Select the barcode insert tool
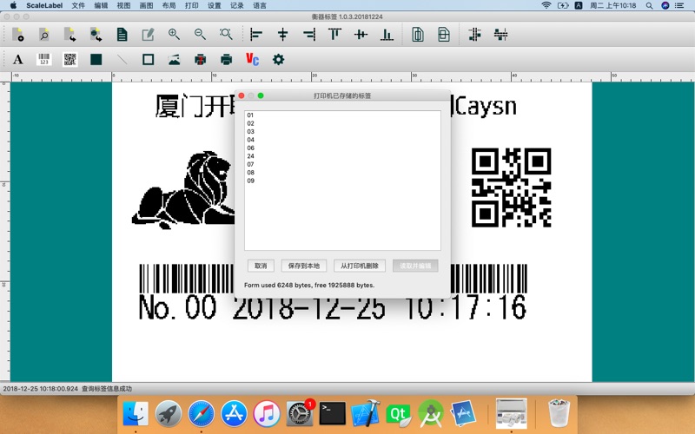The width and height of the screenshot is (695, 434). click(43, 60)
